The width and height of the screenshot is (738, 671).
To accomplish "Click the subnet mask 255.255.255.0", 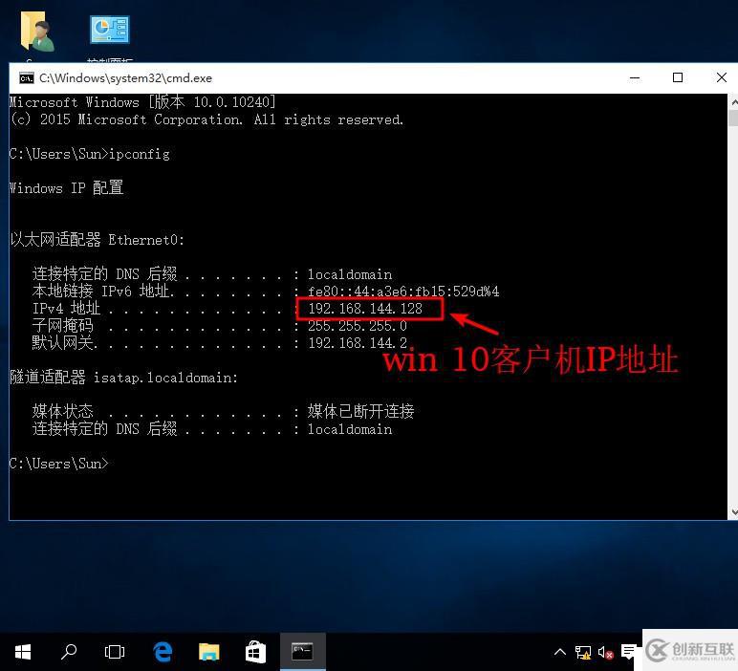I will 358,326.
